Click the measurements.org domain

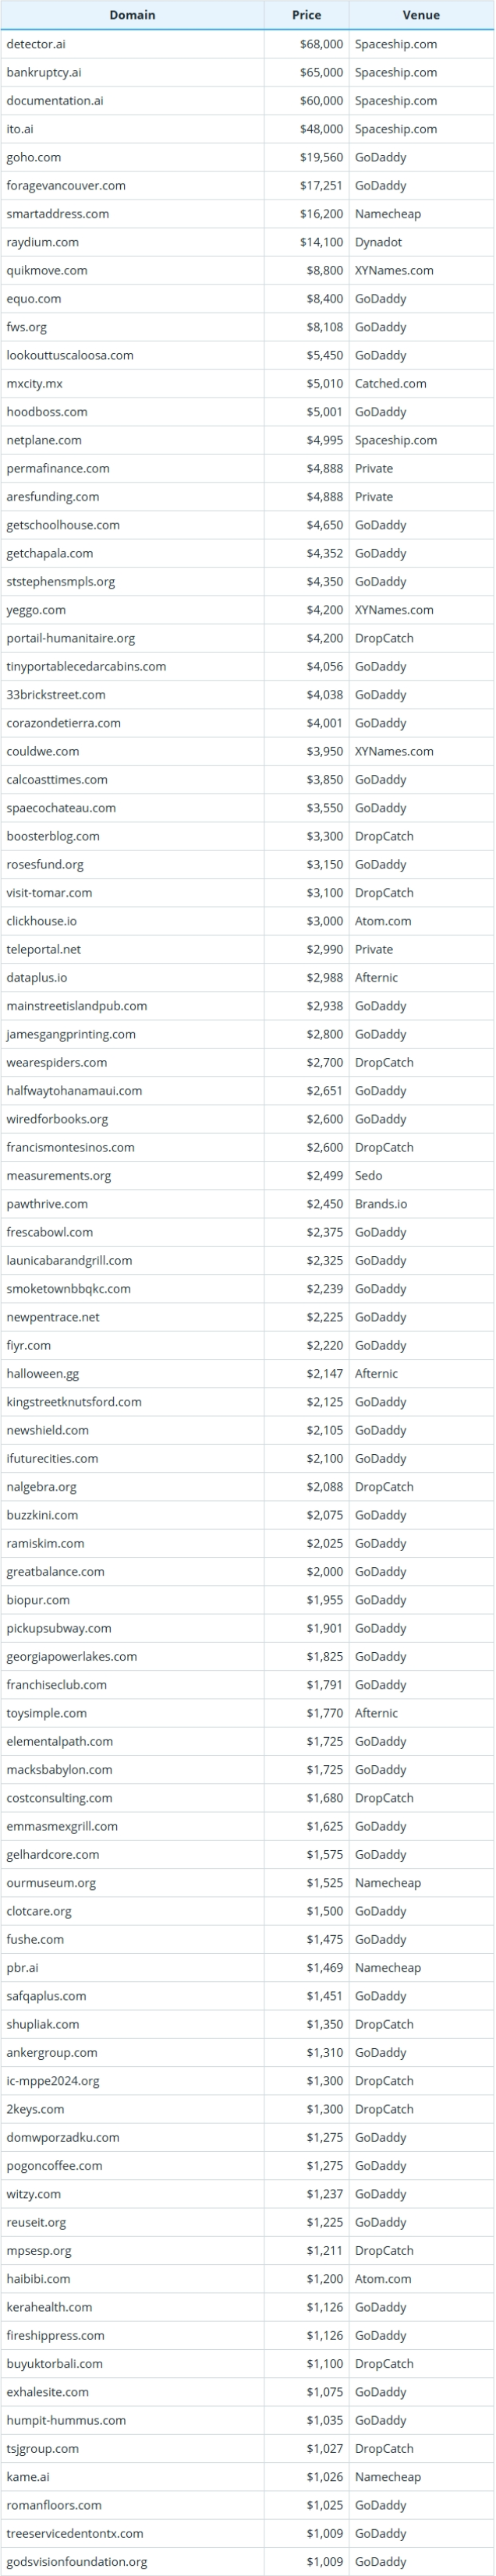tap(58, 1176)
